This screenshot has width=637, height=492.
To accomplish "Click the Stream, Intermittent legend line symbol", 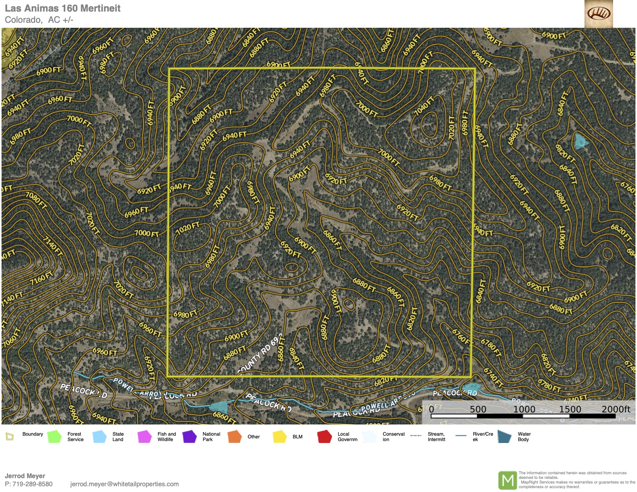I will click(x=416, y=436).
